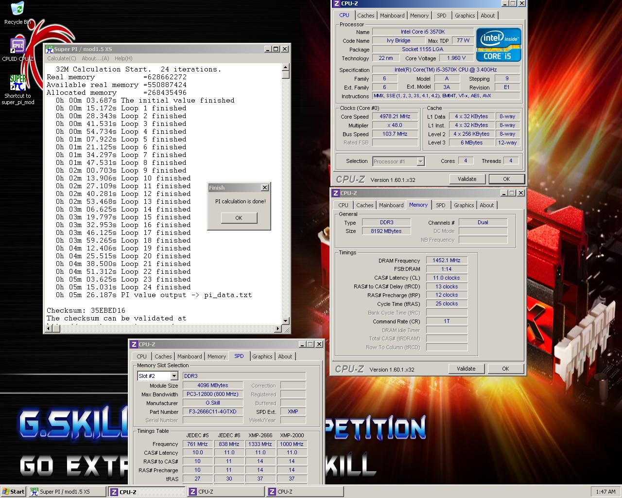The image size is (622, 498).
Task: Open the About...(A) menu in Super PI
Action: point(95,58)
